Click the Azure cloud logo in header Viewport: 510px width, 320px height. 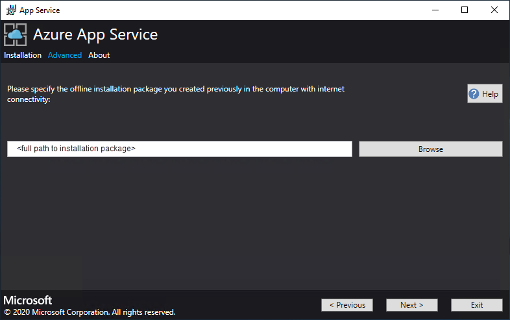[16, 35]
